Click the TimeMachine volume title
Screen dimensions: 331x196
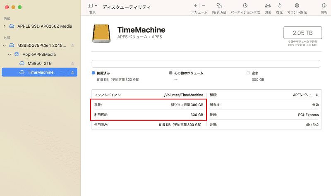(x=141, y=30)
